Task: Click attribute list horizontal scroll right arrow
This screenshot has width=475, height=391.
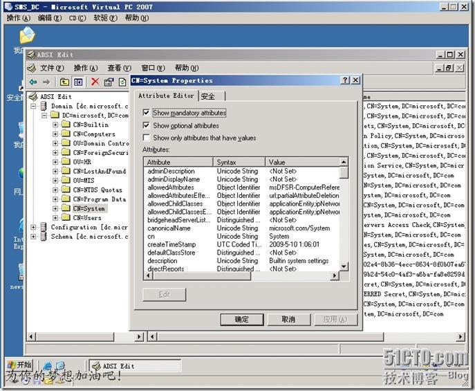Action: (334, 275)
